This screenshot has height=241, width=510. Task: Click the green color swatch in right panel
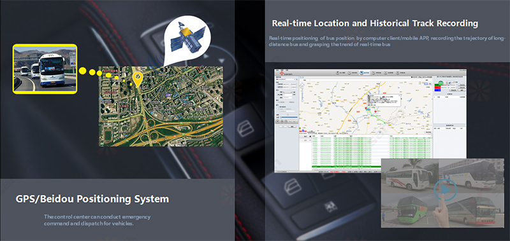click(x=437, y=85)
